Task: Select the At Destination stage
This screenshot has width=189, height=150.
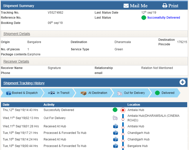Action: point(94,93)
